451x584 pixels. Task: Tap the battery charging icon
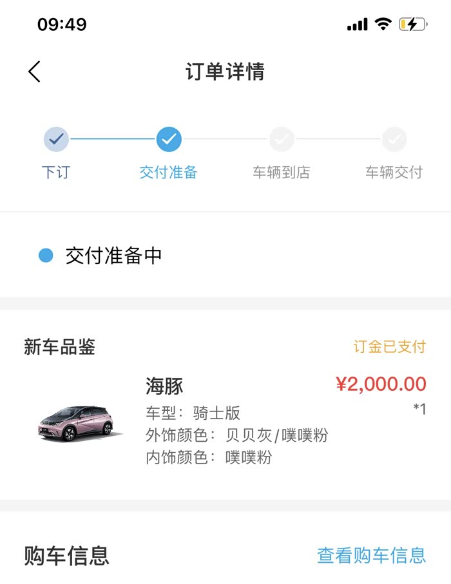(412, 24)
